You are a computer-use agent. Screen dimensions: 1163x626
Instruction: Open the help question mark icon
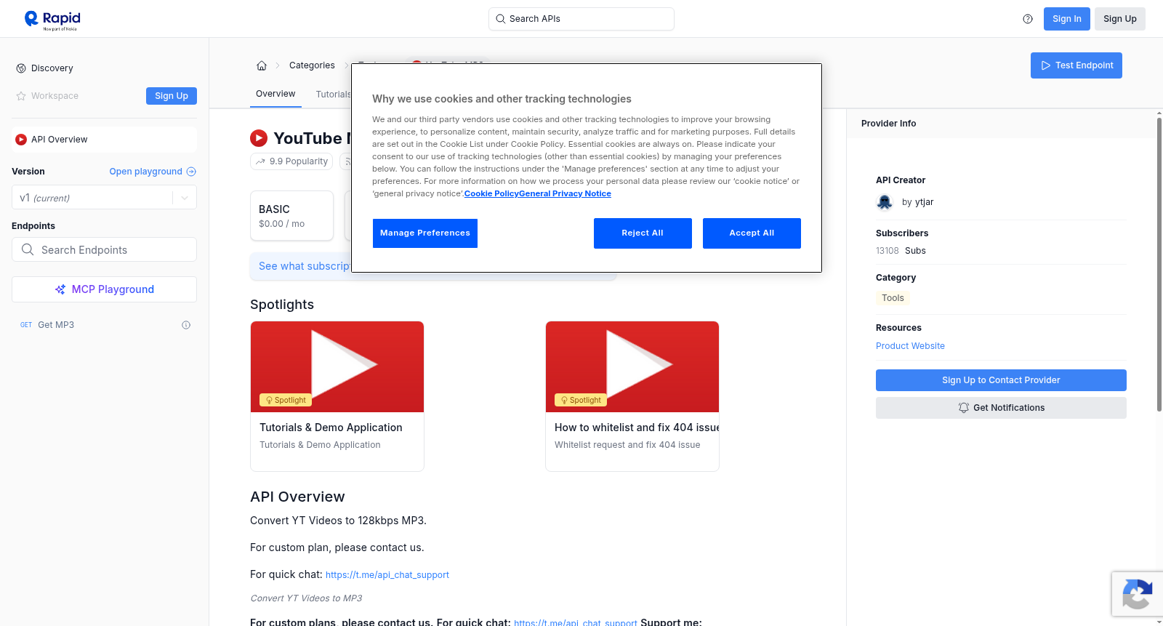pyautogui.click(x=1028, y=19)
